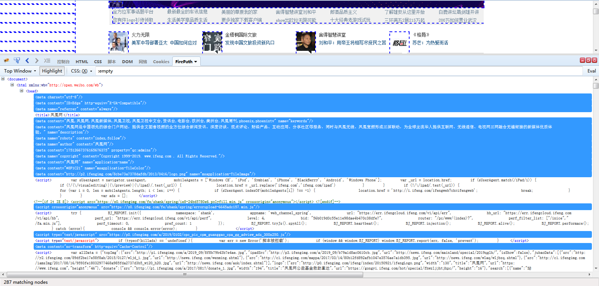Switch to the CSS tab
Screen dimensions: 599x286
coord(98,62)
